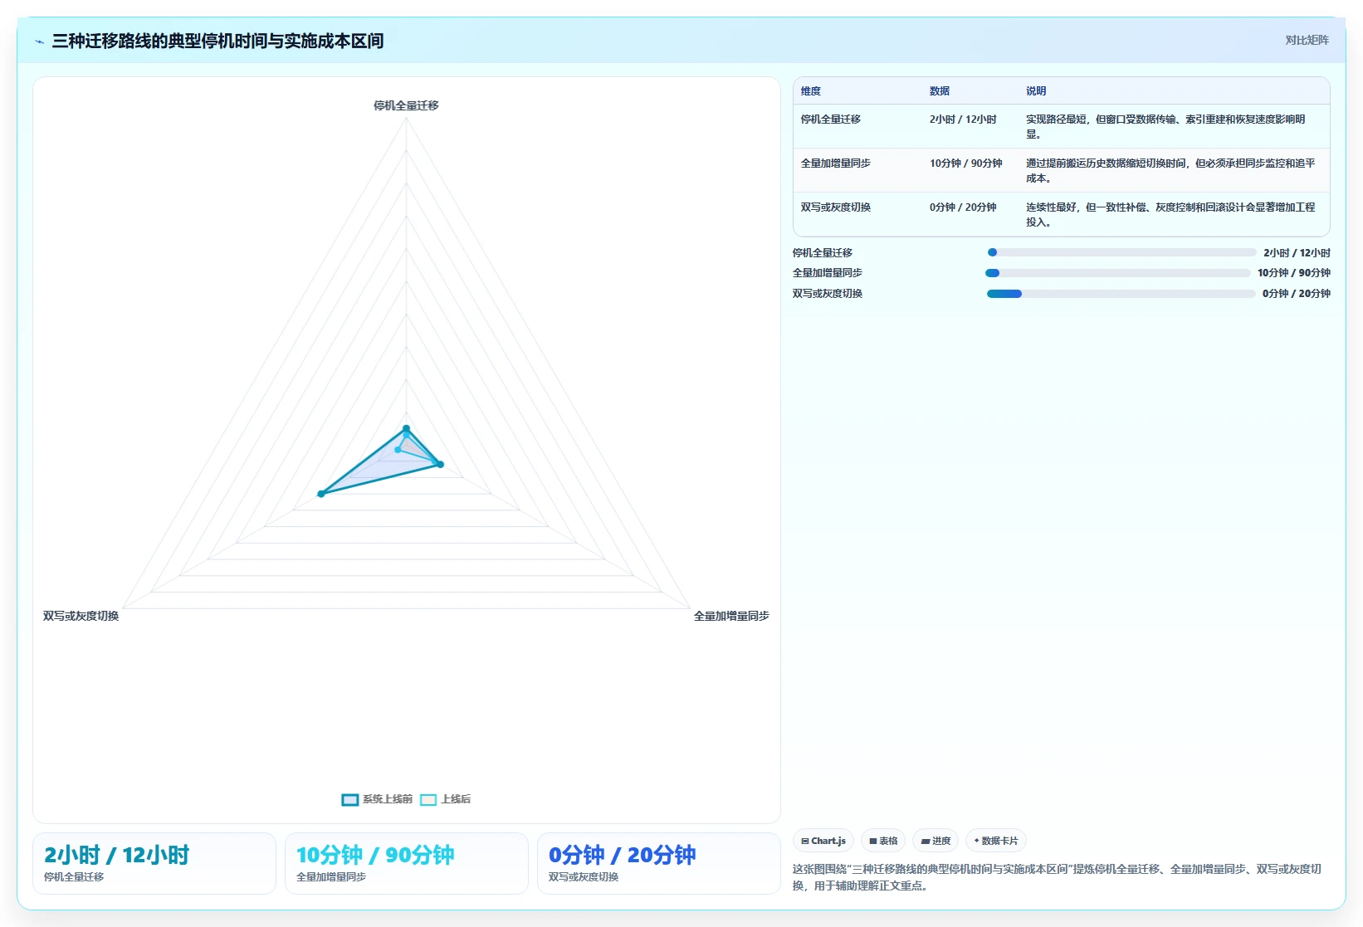Click radar axis label 双写或灰度切换
1363x927 pixels.
81,616
